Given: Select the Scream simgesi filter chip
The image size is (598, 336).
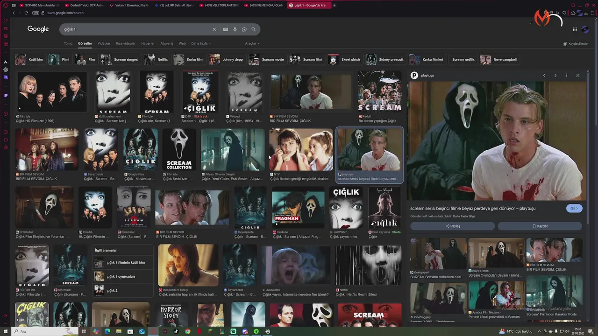Looking at the screenshot, I should click(120, 59).
